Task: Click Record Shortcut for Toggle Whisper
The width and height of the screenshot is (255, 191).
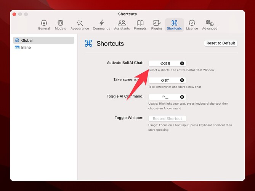Action: [x=167, y=118]
